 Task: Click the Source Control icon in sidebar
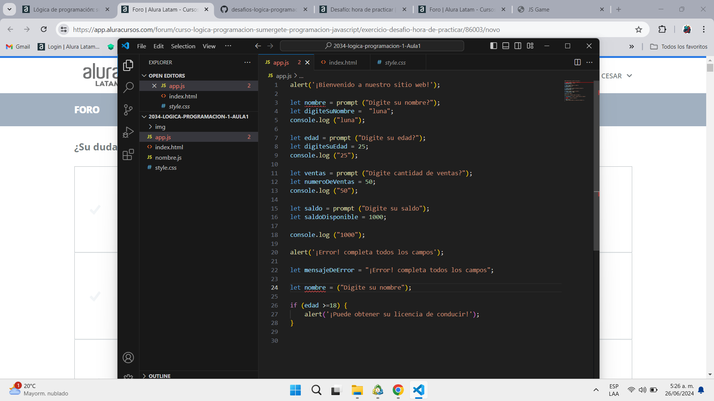pyautogui.click(x=128, y=109)
